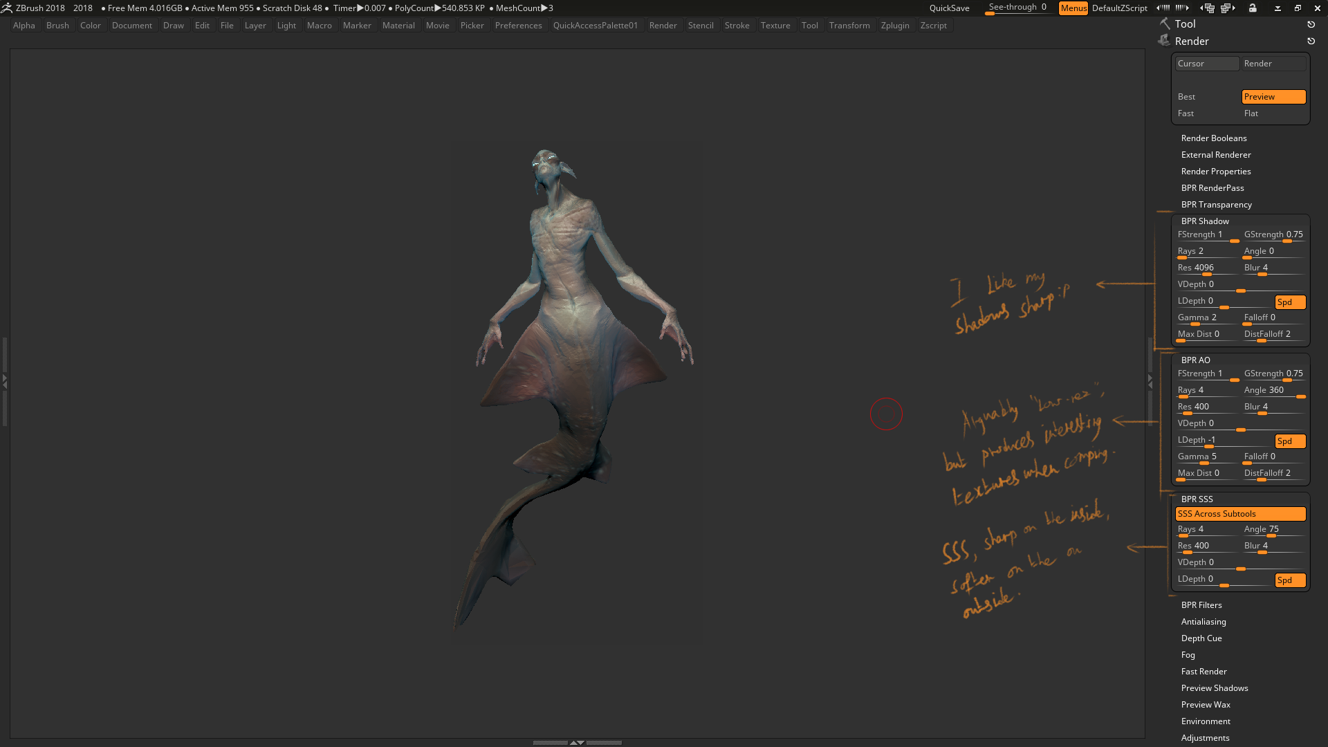Collapse the BPR AO section
1328x747 pixels.
point(1196,360)
